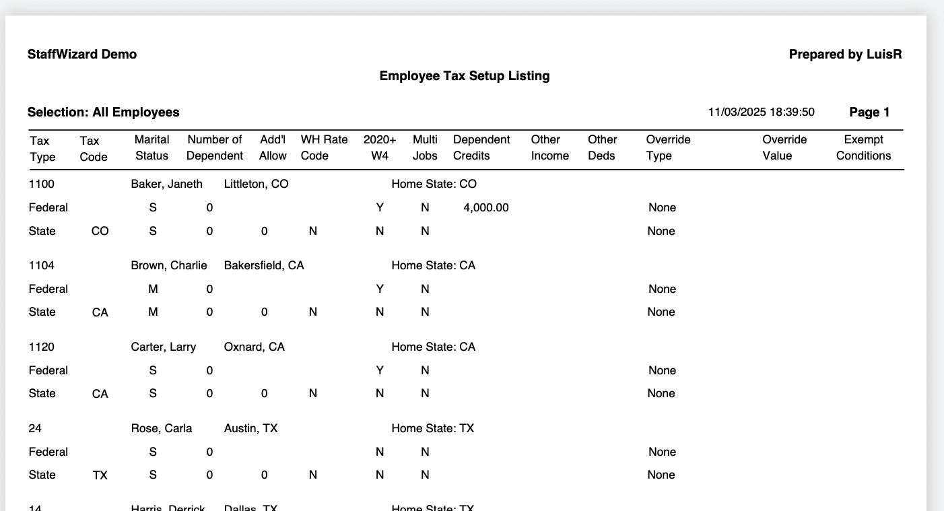Select employee name Brown, Charlie
Viewport: 944px width, 511px height.
[169, 265]
